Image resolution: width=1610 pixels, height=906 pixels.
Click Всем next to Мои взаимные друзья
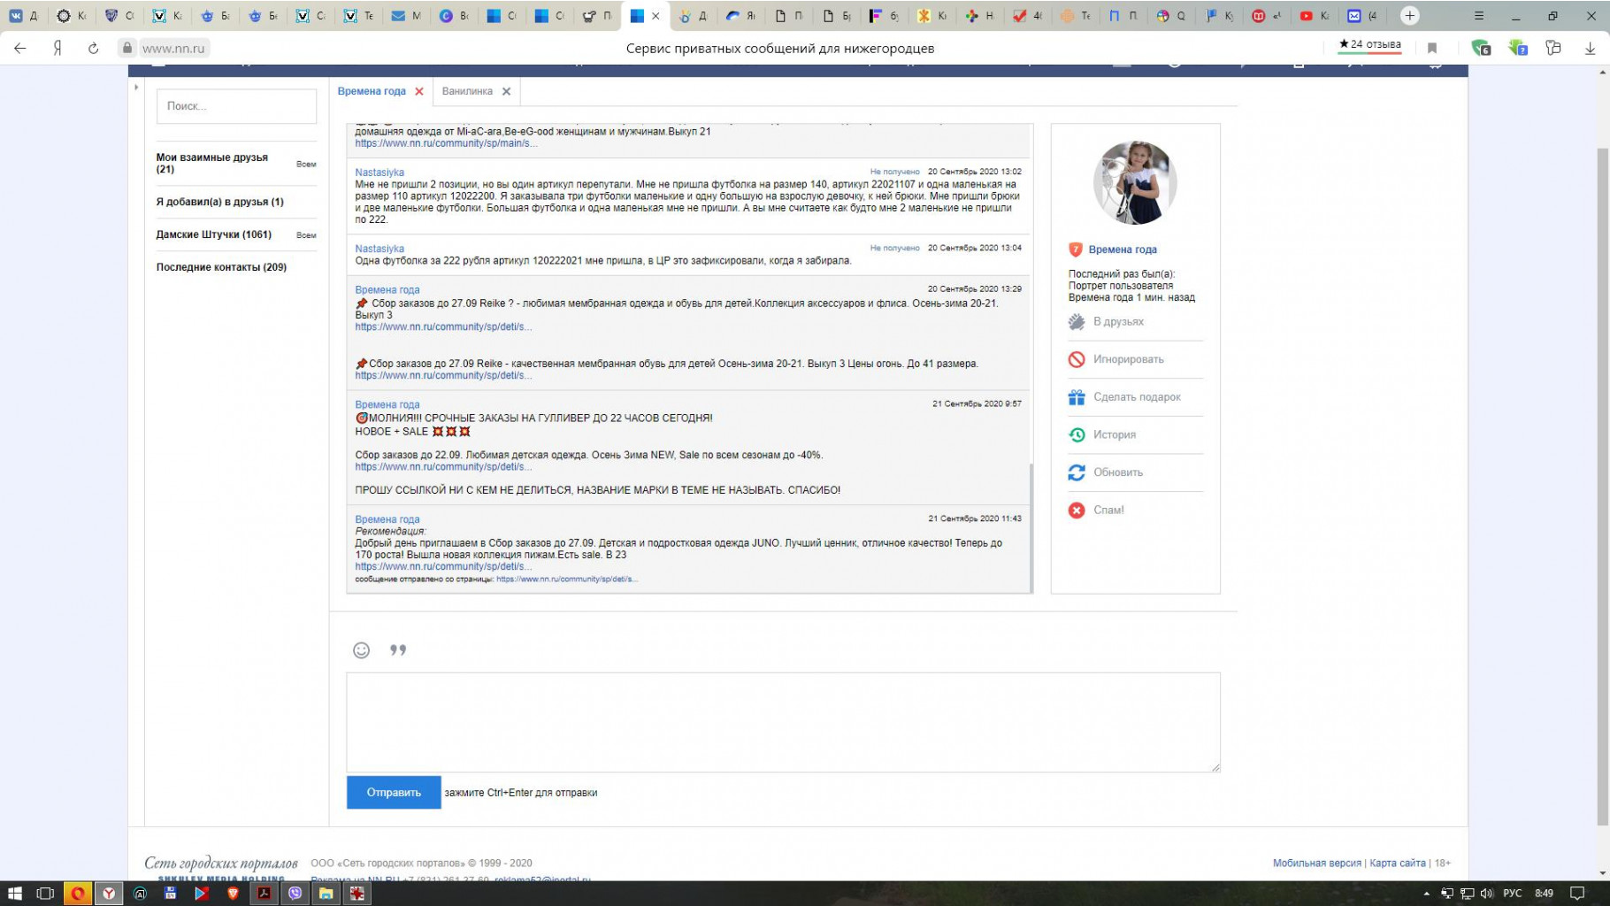pyautogui.click(x=306, y=165)
